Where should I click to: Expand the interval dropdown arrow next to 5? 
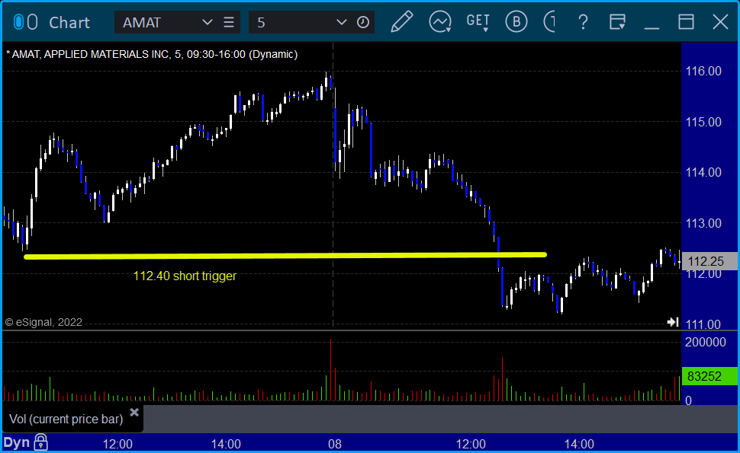[x=341, y=22]
